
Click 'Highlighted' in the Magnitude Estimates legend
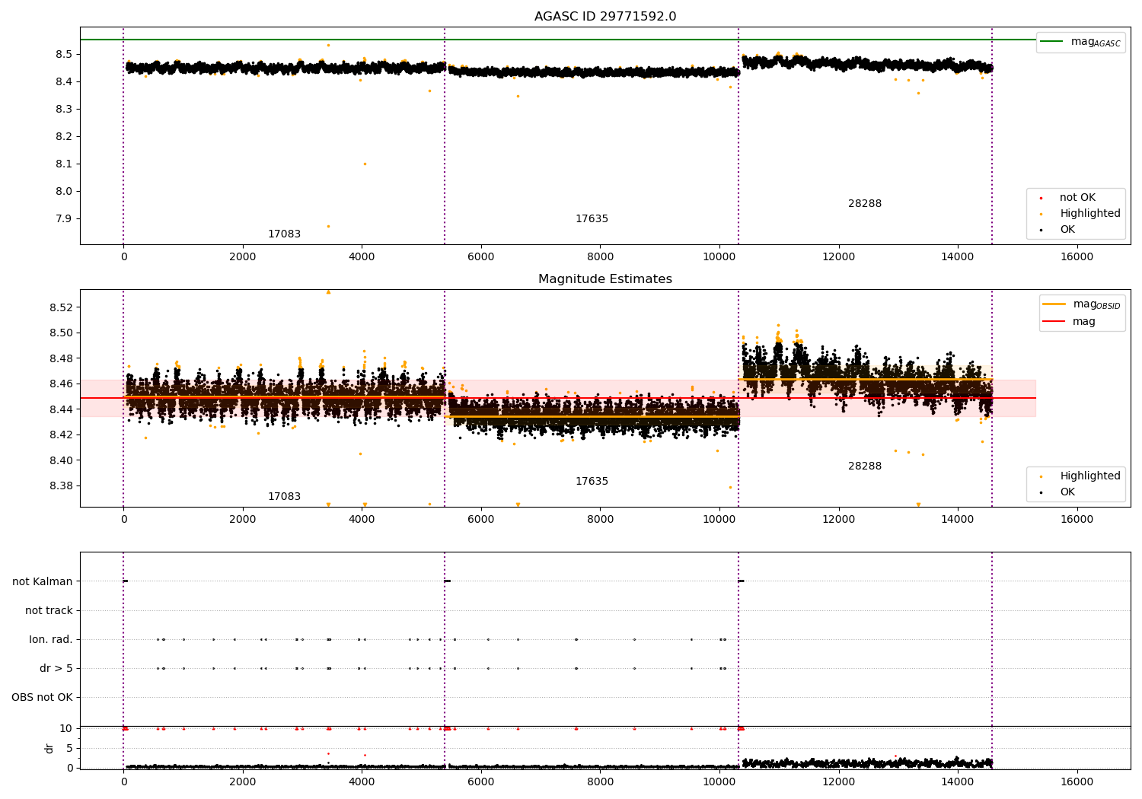(x=1081, y=476)
